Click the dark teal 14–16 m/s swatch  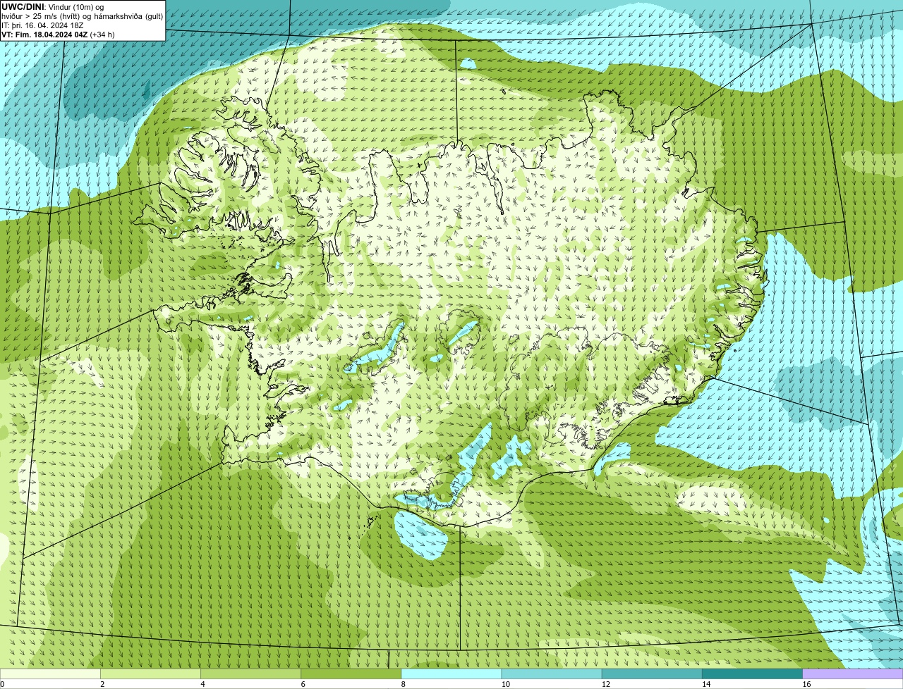click(751, 674)
